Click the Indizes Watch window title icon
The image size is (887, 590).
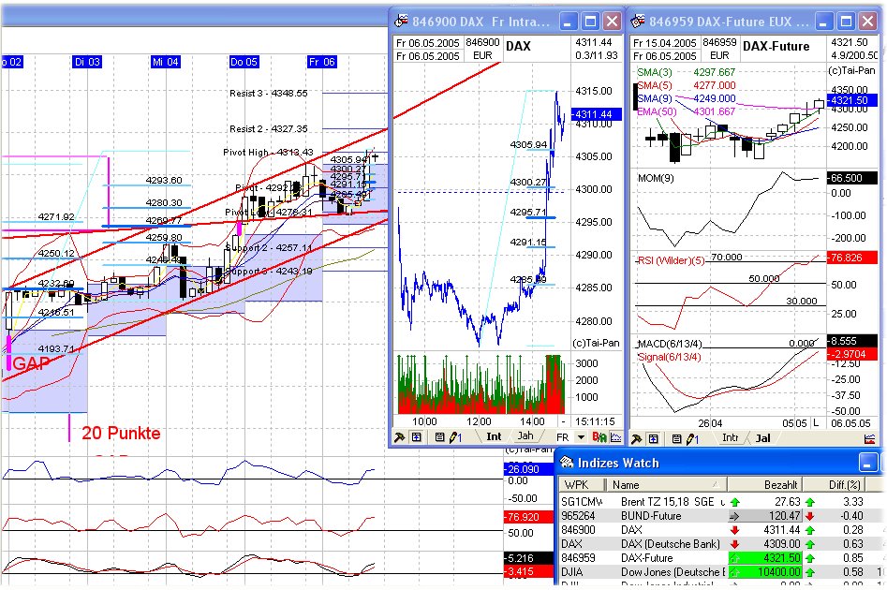coord(567,462)
